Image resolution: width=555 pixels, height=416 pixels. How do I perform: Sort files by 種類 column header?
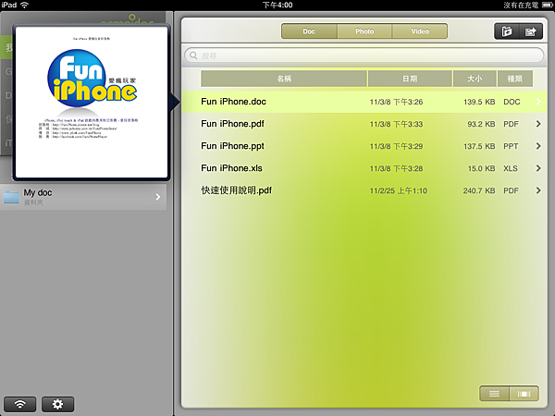point(515,79)
